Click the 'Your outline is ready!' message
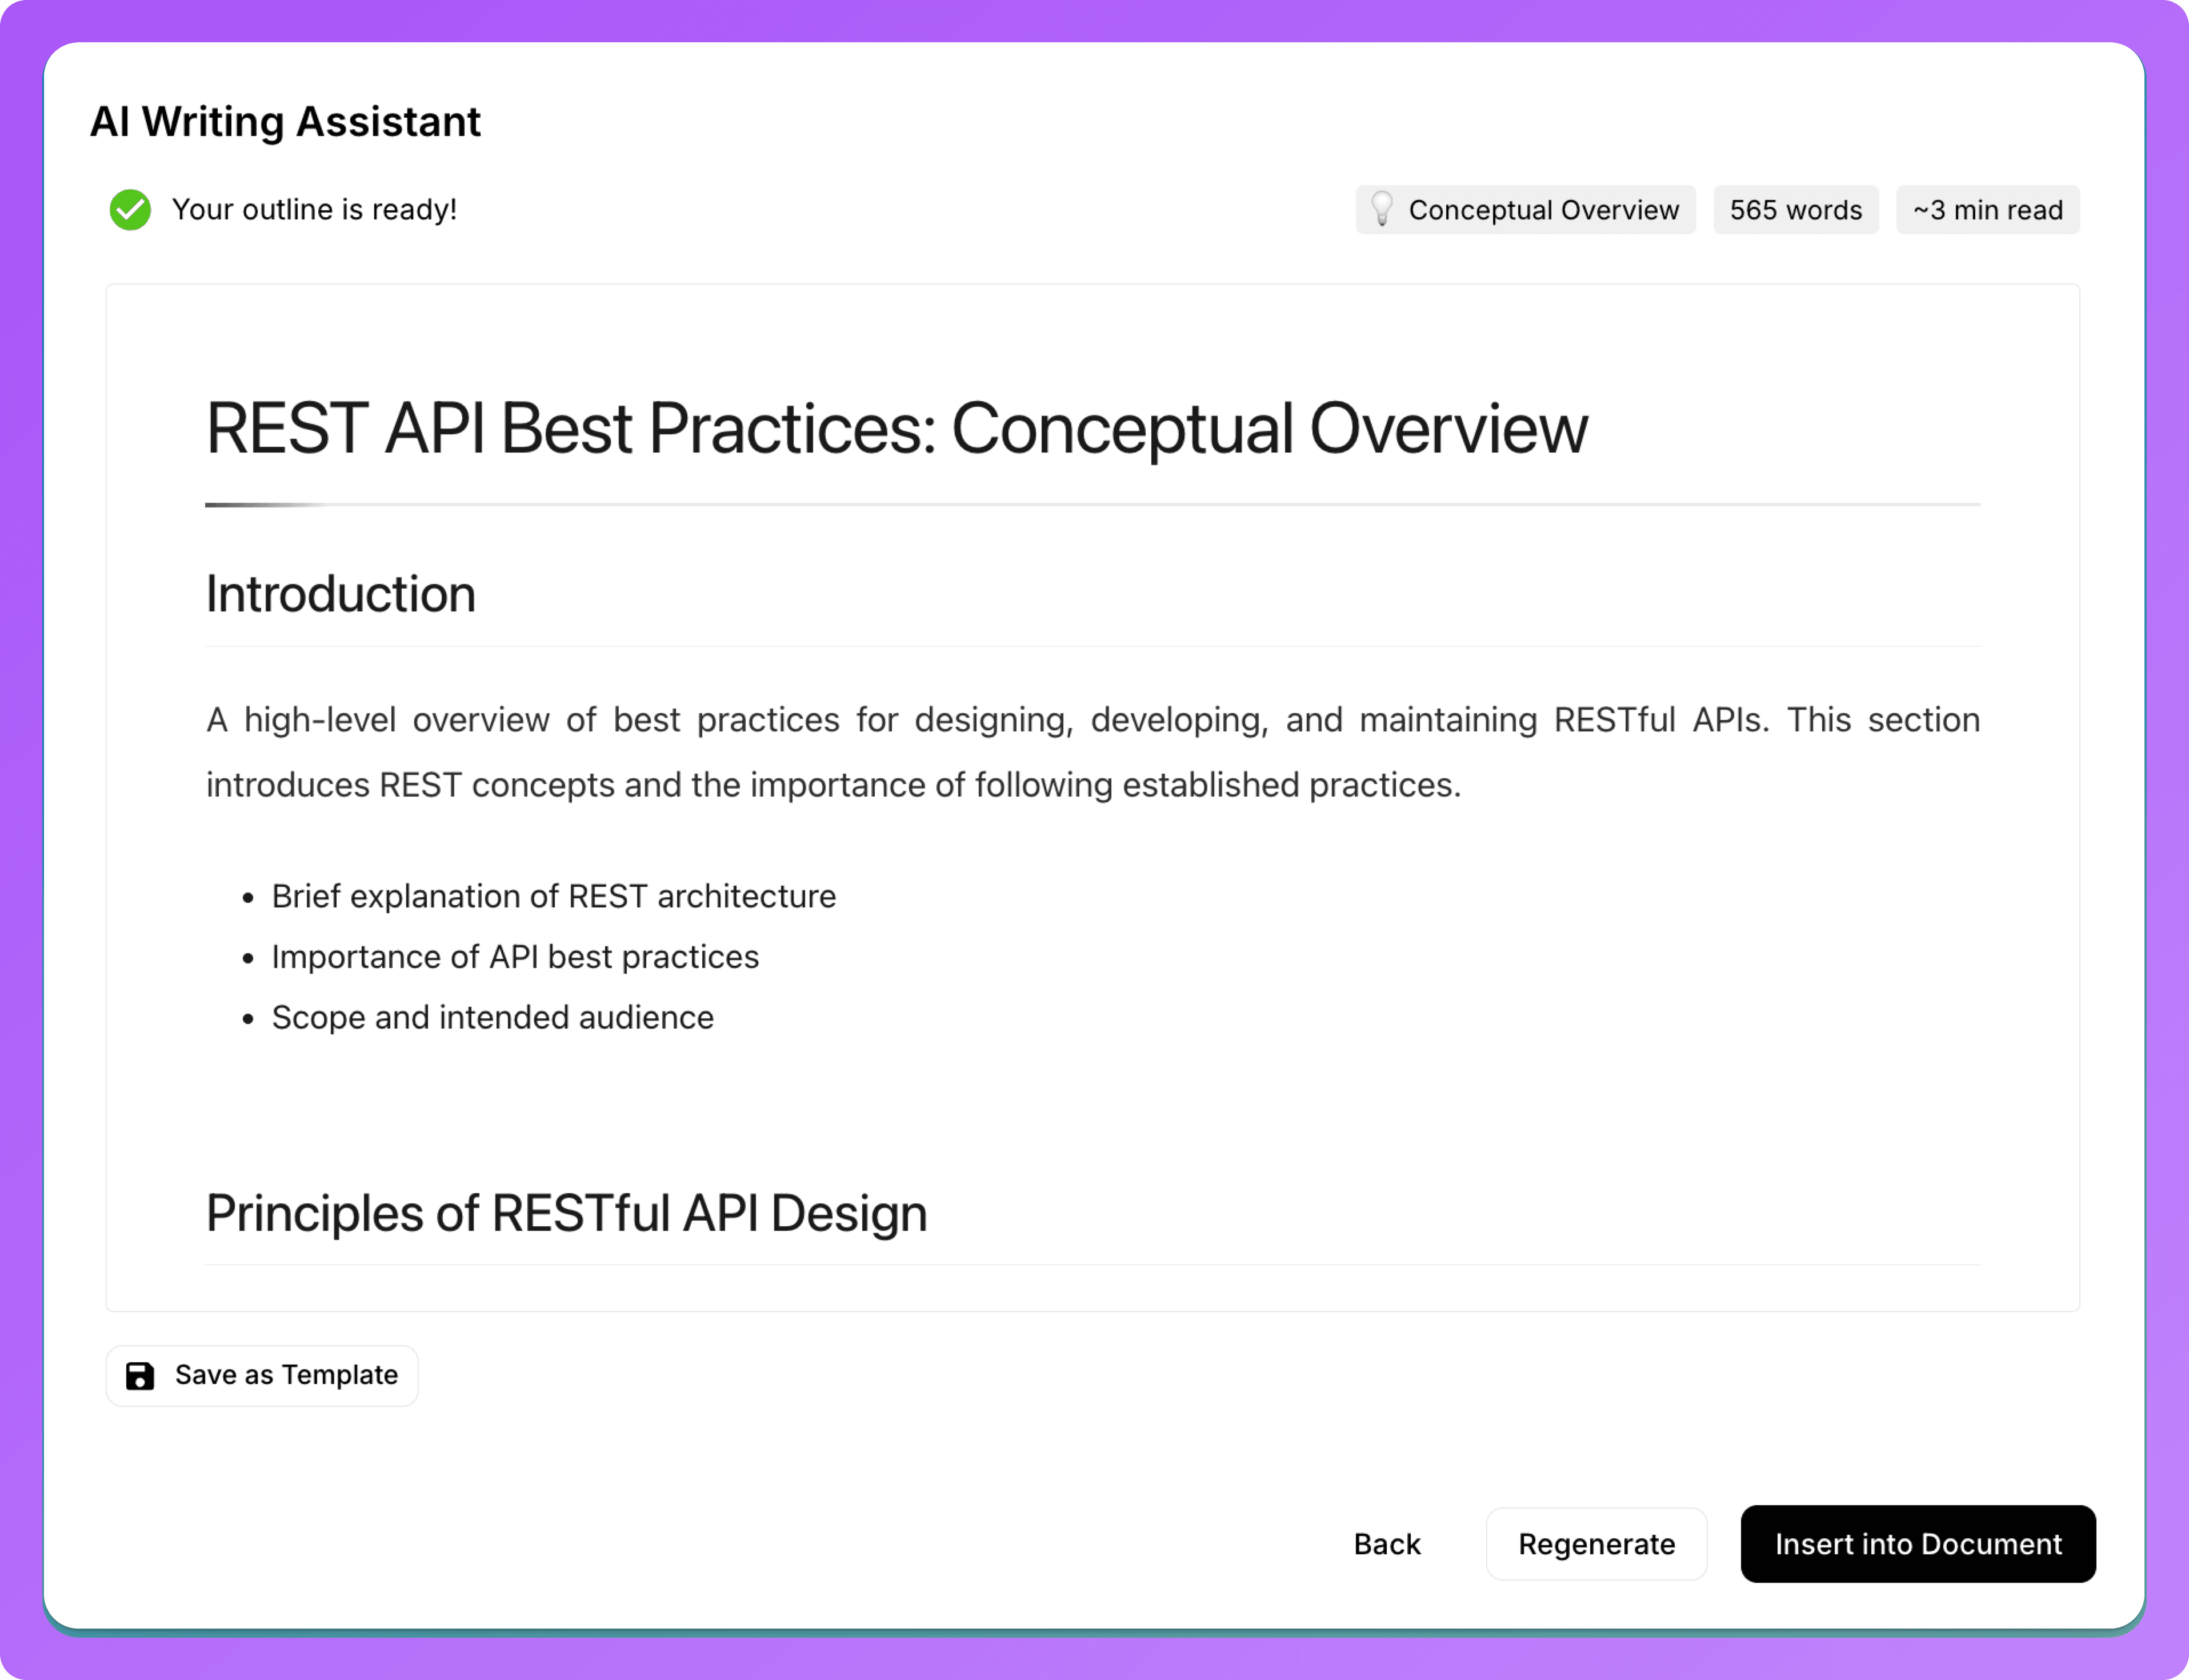 [x=314, y=210]
